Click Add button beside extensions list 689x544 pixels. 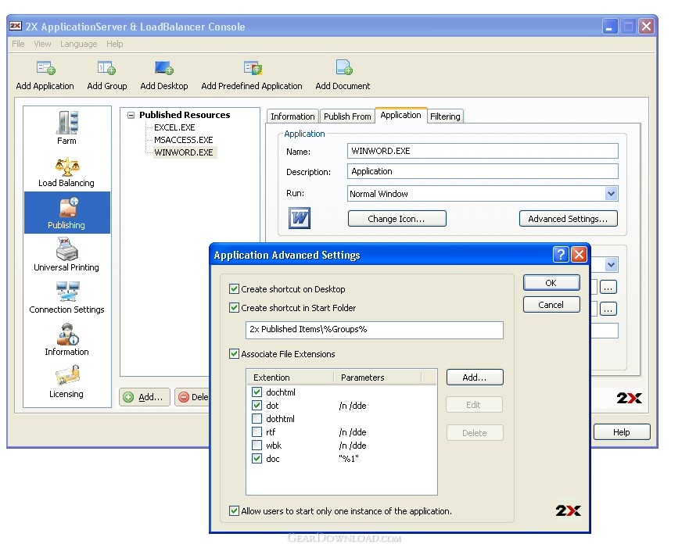[475, 378]
